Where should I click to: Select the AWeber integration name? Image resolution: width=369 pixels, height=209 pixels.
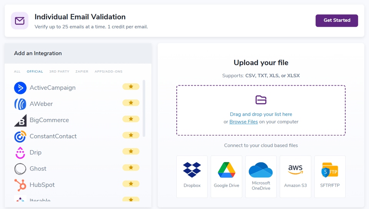[41, 104]
